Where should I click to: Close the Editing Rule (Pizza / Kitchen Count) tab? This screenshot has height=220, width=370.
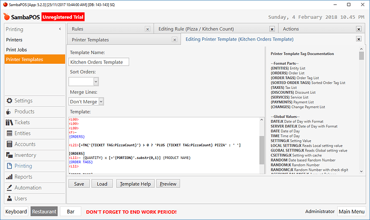272,29
